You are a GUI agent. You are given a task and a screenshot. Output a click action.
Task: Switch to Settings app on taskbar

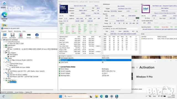112,96
